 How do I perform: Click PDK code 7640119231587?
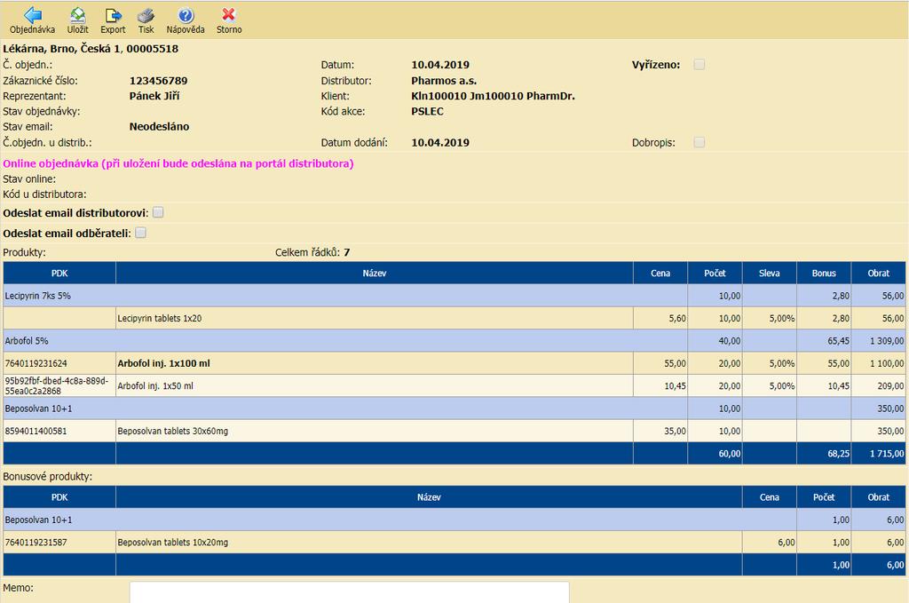pyautogui.click(x=36, y=543)
